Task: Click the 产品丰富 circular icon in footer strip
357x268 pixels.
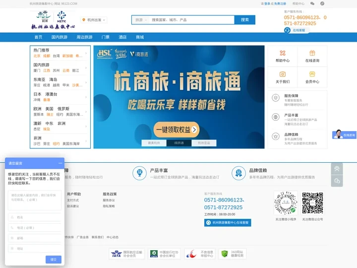Action: 139,173
